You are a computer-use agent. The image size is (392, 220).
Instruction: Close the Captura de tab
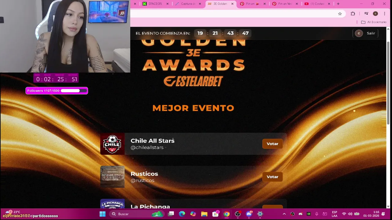click(200, 4)
